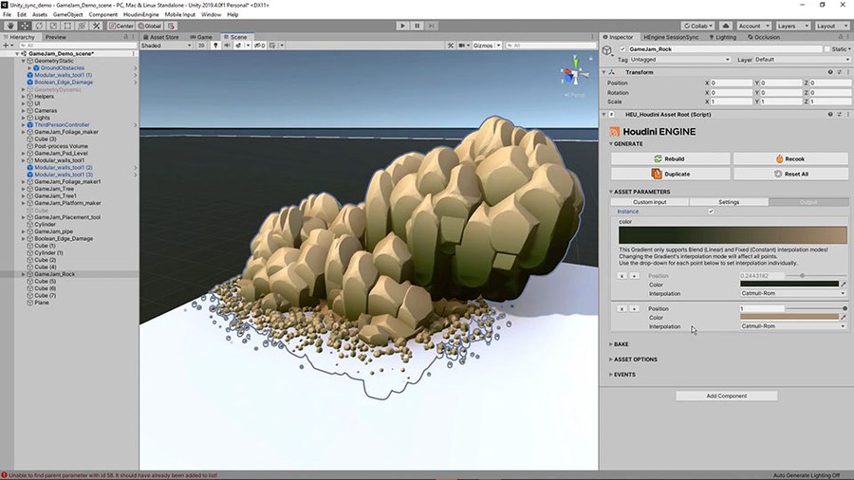
Task: Click the Duplicate button
Action: 671,175
